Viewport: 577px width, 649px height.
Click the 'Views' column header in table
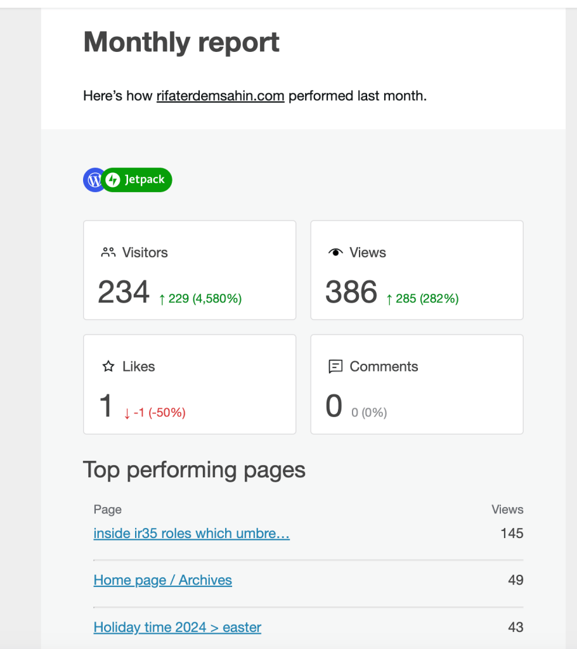pyautogui.click(x=507, y=510)
